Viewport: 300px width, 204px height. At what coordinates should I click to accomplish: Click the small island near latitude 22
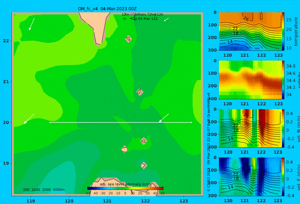coord(128,39)
